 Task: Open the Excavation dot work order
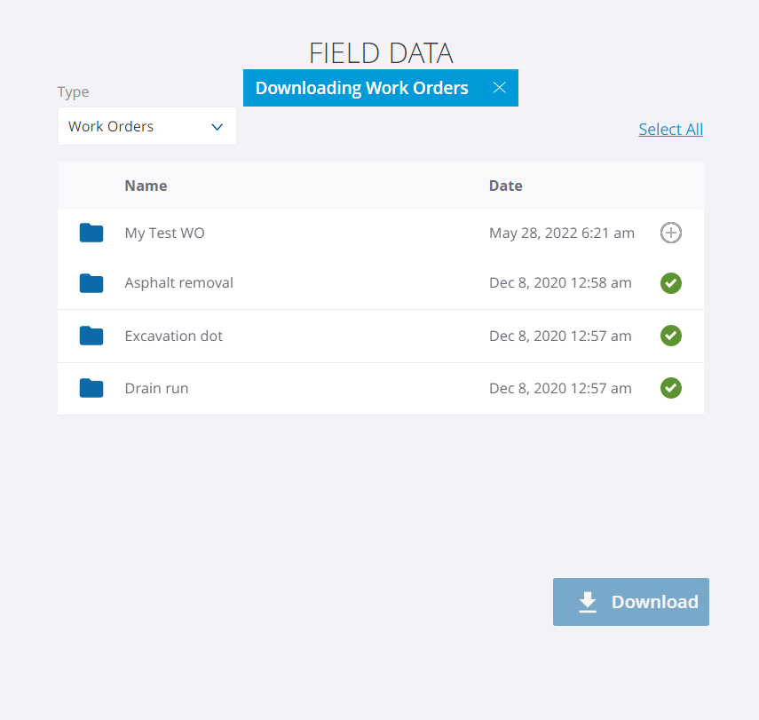click(173, 336)
